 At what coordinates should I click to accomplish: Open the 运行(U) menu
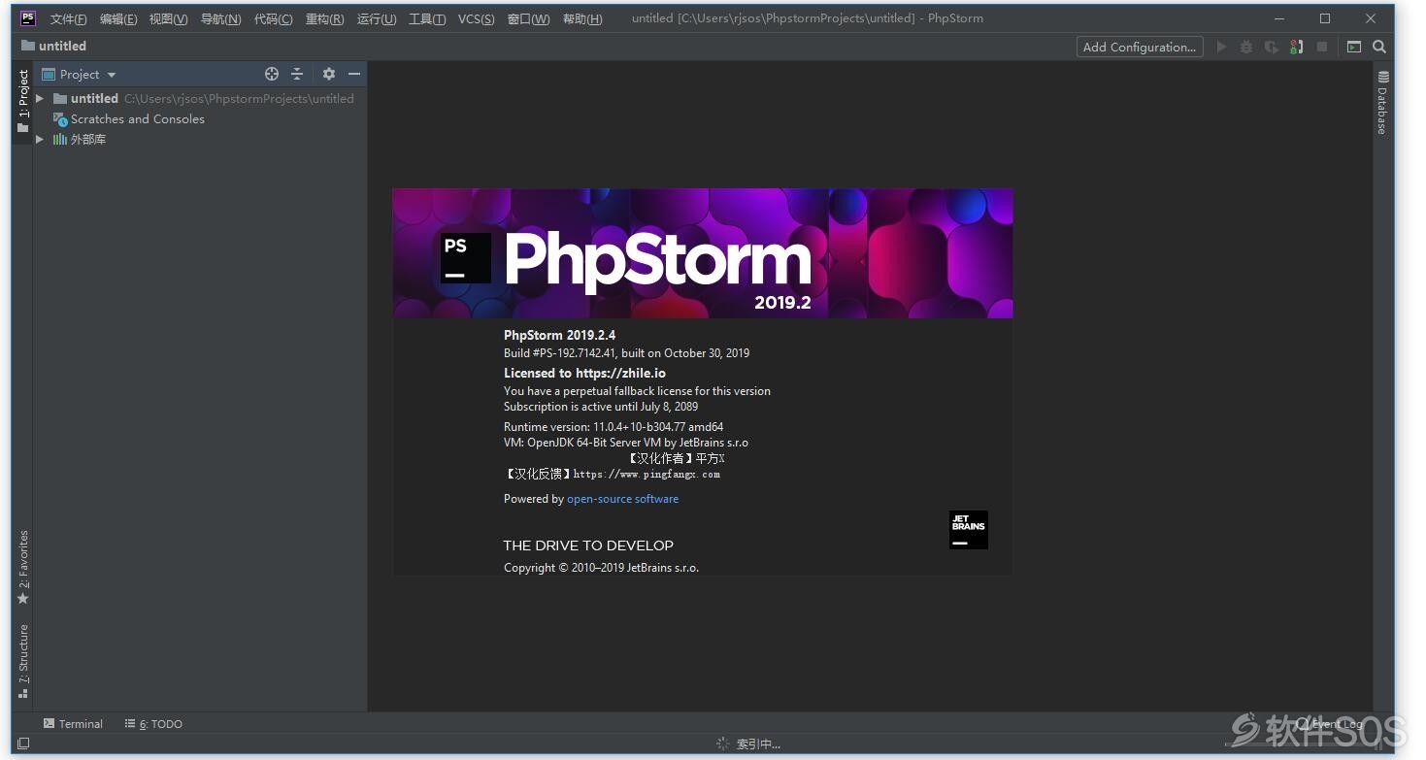pos(377,19)
